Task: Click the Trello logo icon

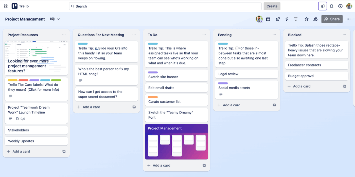Action: click(14, 6)
